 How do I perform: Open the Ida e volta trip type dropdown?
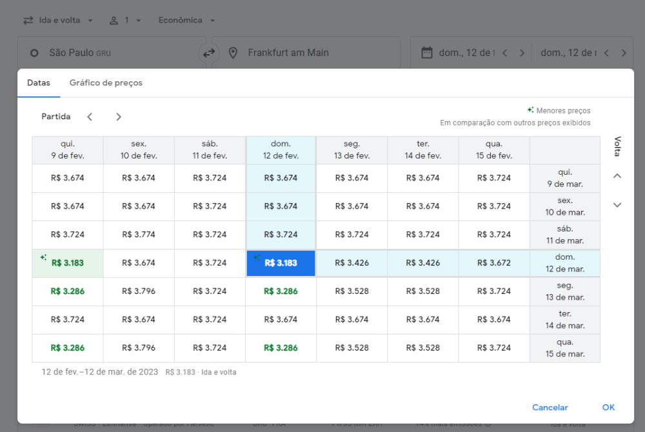pyautogui.click(x=58, y=20)
